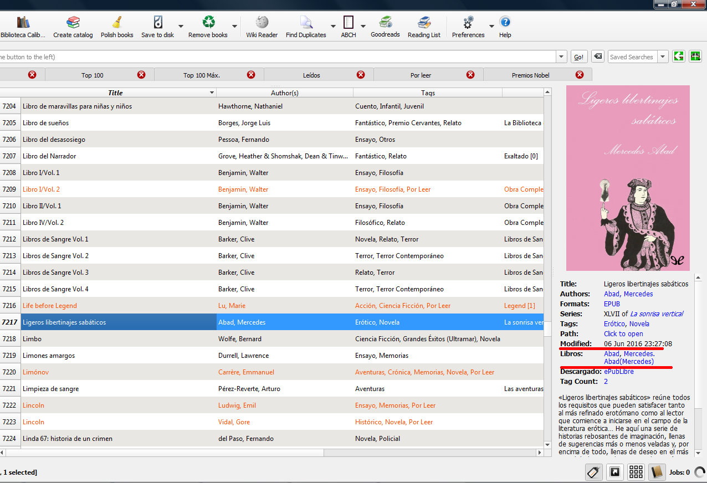Open the Reading List icon

coord(424,27)
